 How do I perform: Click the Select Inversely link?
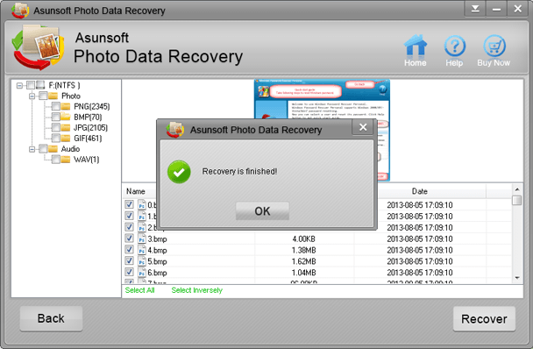tap(197, 290)
